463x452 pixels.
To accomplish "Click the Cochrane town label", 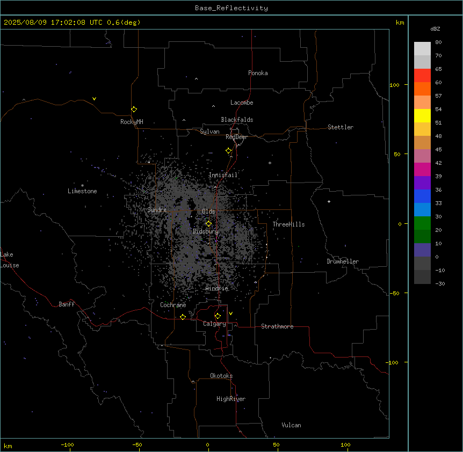I will point(173,305).
